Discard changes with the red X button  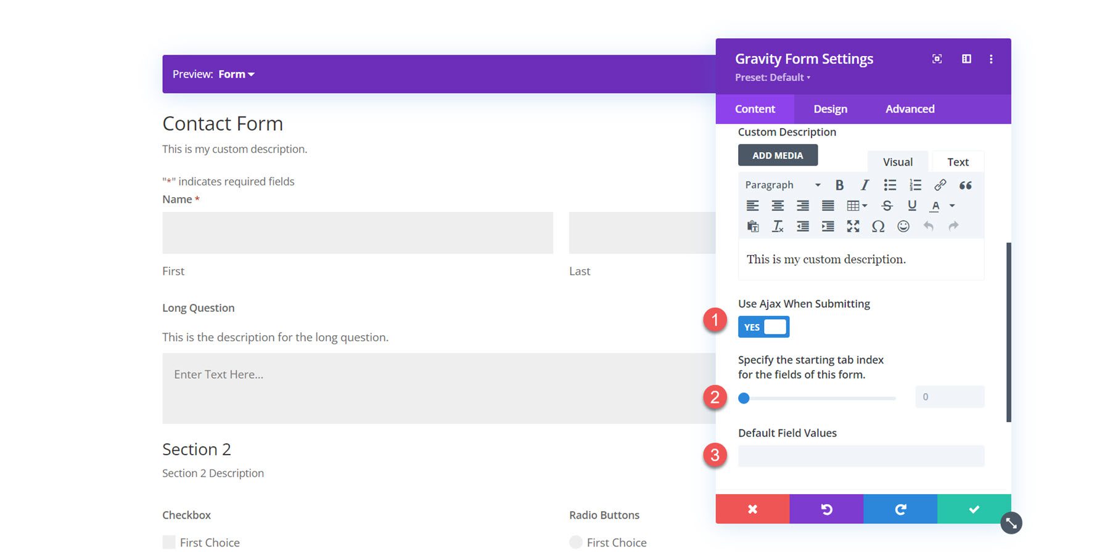click(x=752, y=509)
